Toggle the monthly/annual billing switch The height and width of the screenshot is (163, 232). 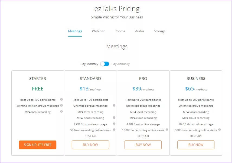point(105,64)
